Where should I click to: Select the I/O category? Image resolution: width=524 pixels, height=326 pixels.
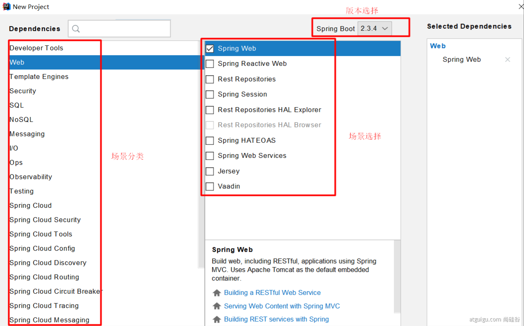click(x=103, y=148)
